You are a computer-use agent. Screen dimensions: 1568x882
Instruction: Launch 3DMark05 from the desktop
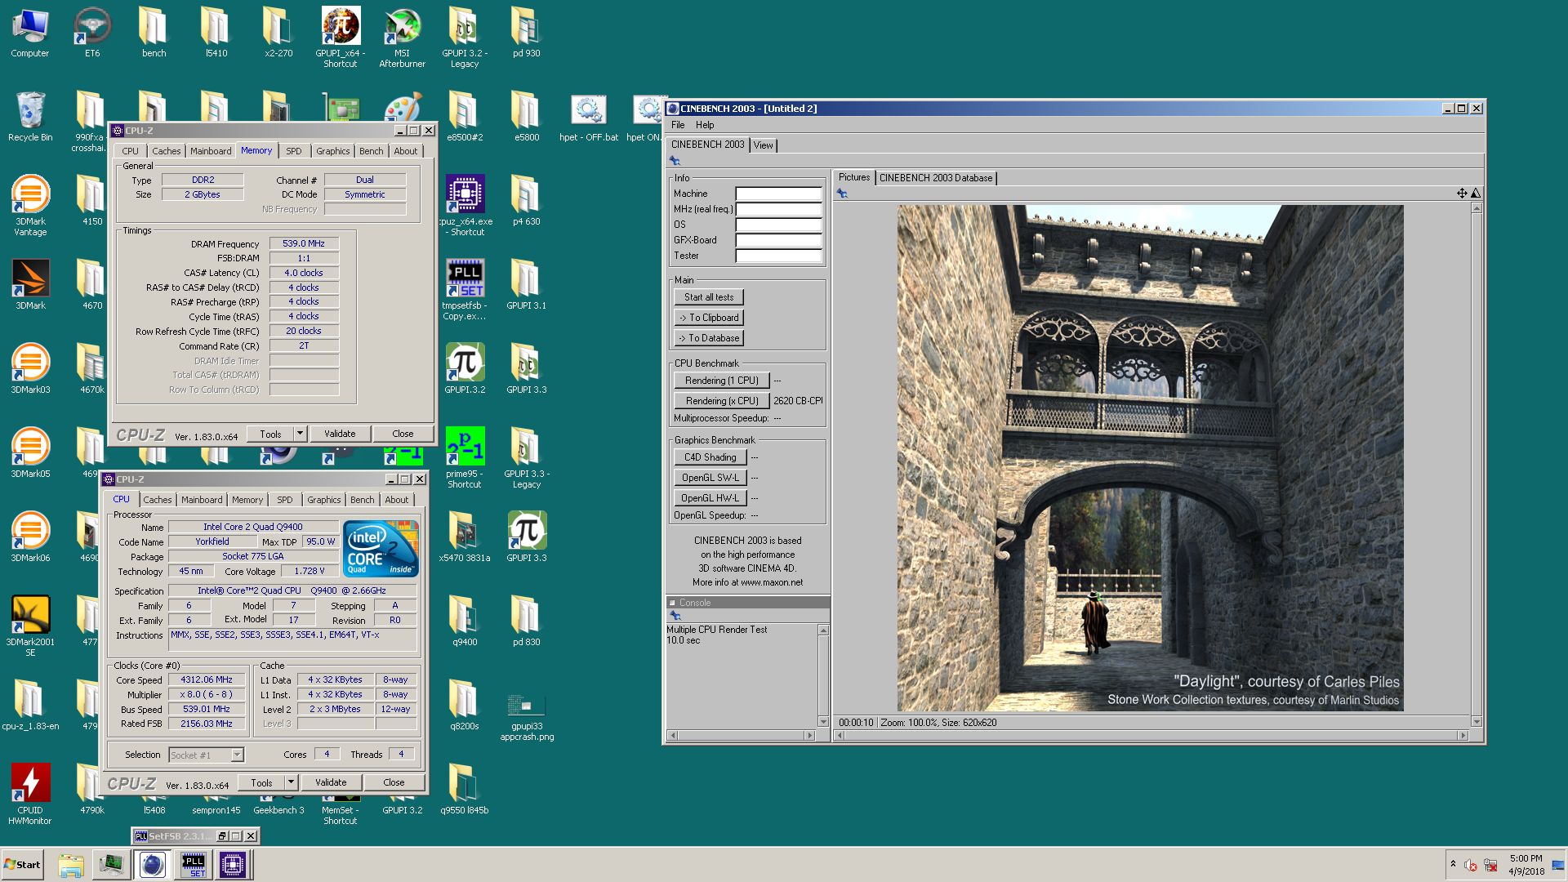click(30, 452)
